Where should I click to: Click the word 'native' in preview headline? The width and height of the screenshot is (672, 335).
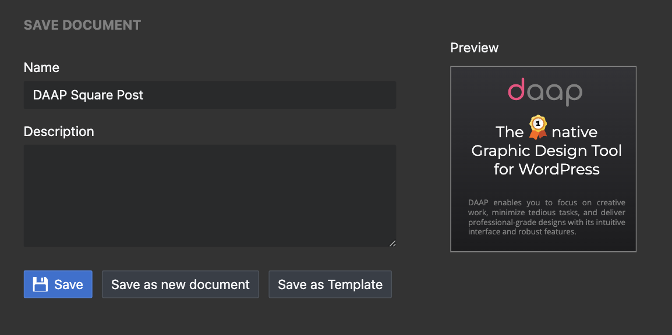tap(574, 132)
